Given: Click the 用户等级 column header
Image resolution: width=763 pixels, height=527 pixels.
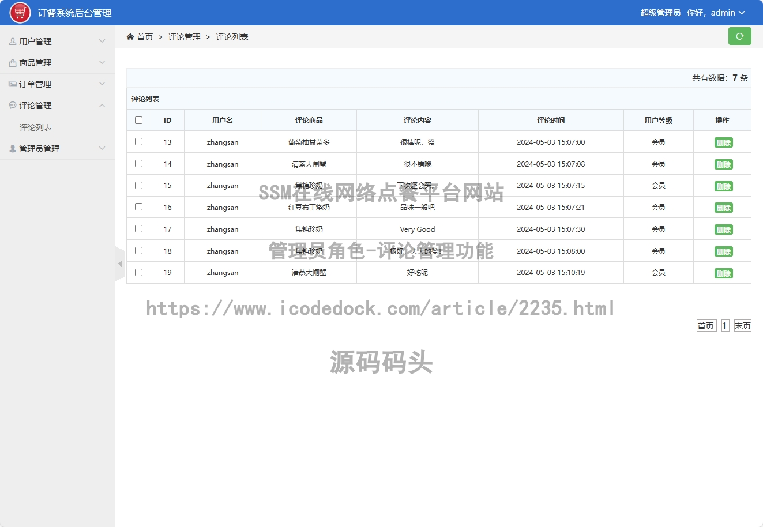Looking at the screenshot, I should [x=659, y=121].
